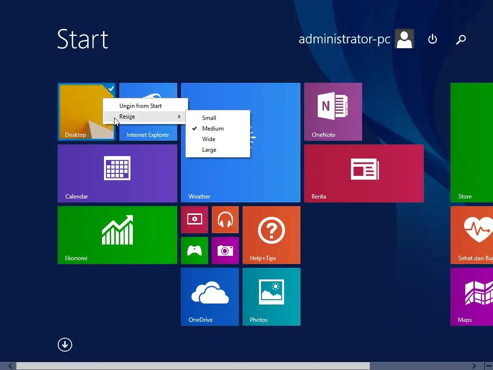Open the Maps tile
The height and width of the screenshot is (370, 493).
pyautogui.click(x=472, y=297)
